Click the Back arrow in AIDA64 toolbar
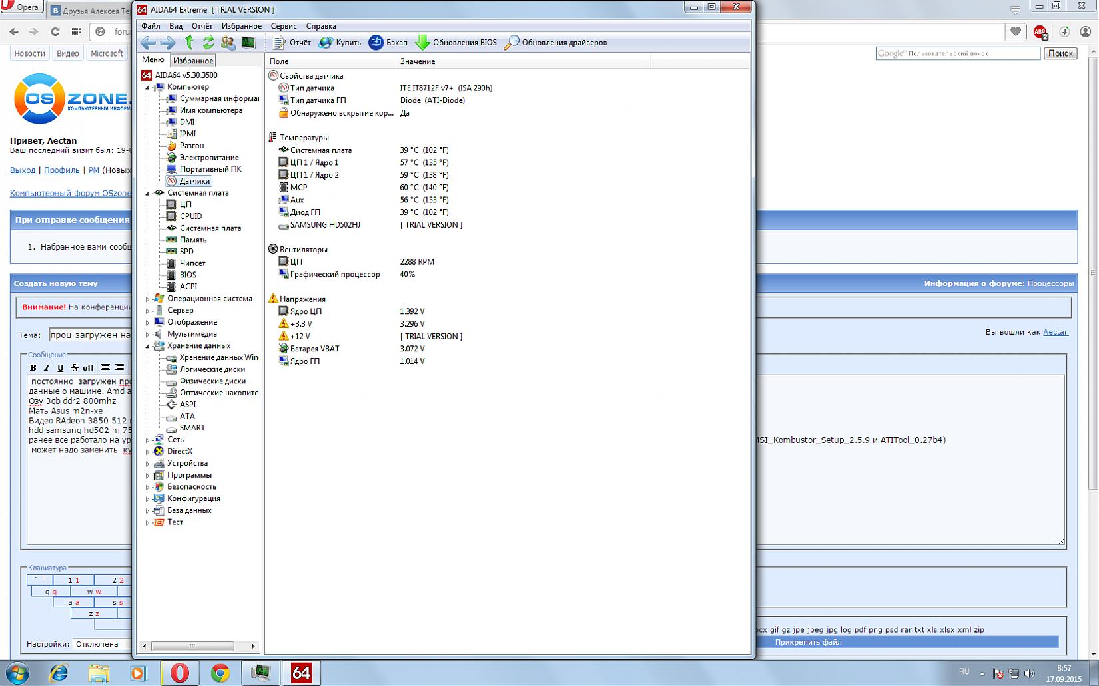Screen dimensions: 1099x686 point(148,43)
